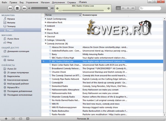Open the Дополнения menu
The height and width of the screenshot is (121, 166).
tap(58, 2)
